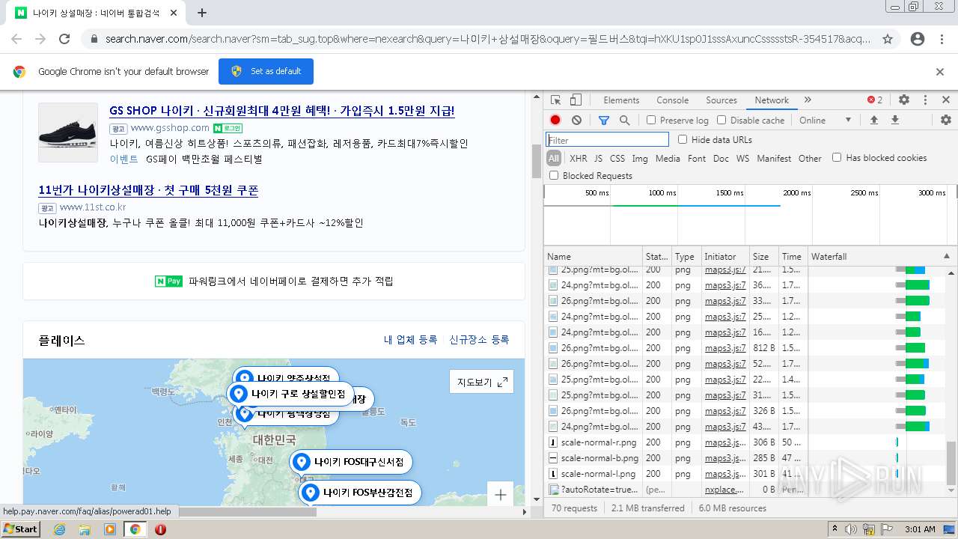Open DevTools three-dot customize menu

925,100
